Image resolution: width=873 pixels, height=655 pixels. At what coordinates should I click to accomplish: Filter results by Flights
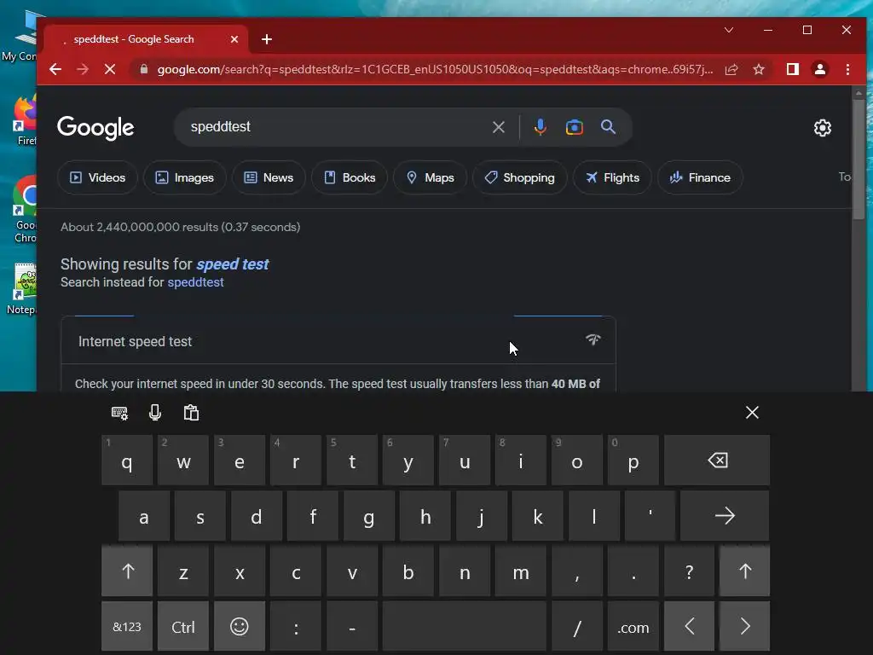pos(612,177)
